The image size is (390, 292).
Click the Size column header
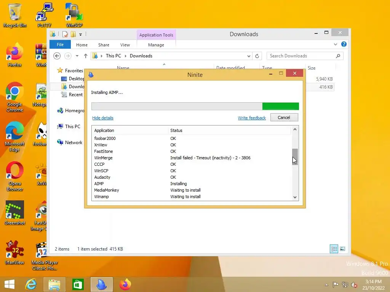tap(320, 68)
